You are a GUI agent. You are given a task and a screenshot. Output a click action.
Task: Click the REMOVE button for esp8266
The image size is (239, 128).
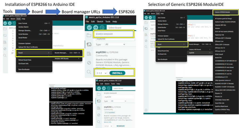tap(121, 126)
